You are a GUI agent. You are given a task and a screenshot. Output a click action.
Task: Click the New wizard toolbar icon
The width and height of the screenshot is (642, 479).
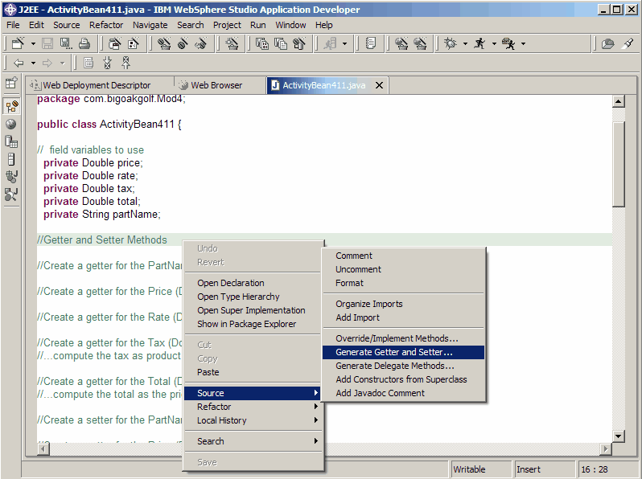click(18, 43)
